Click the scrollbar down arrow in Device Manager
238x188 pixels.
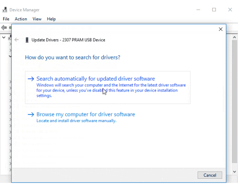click(x=235, y=172)
